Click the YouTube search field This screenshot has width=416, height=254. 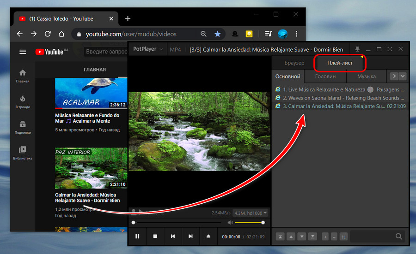pyautogui.click(x=106, y=52)
